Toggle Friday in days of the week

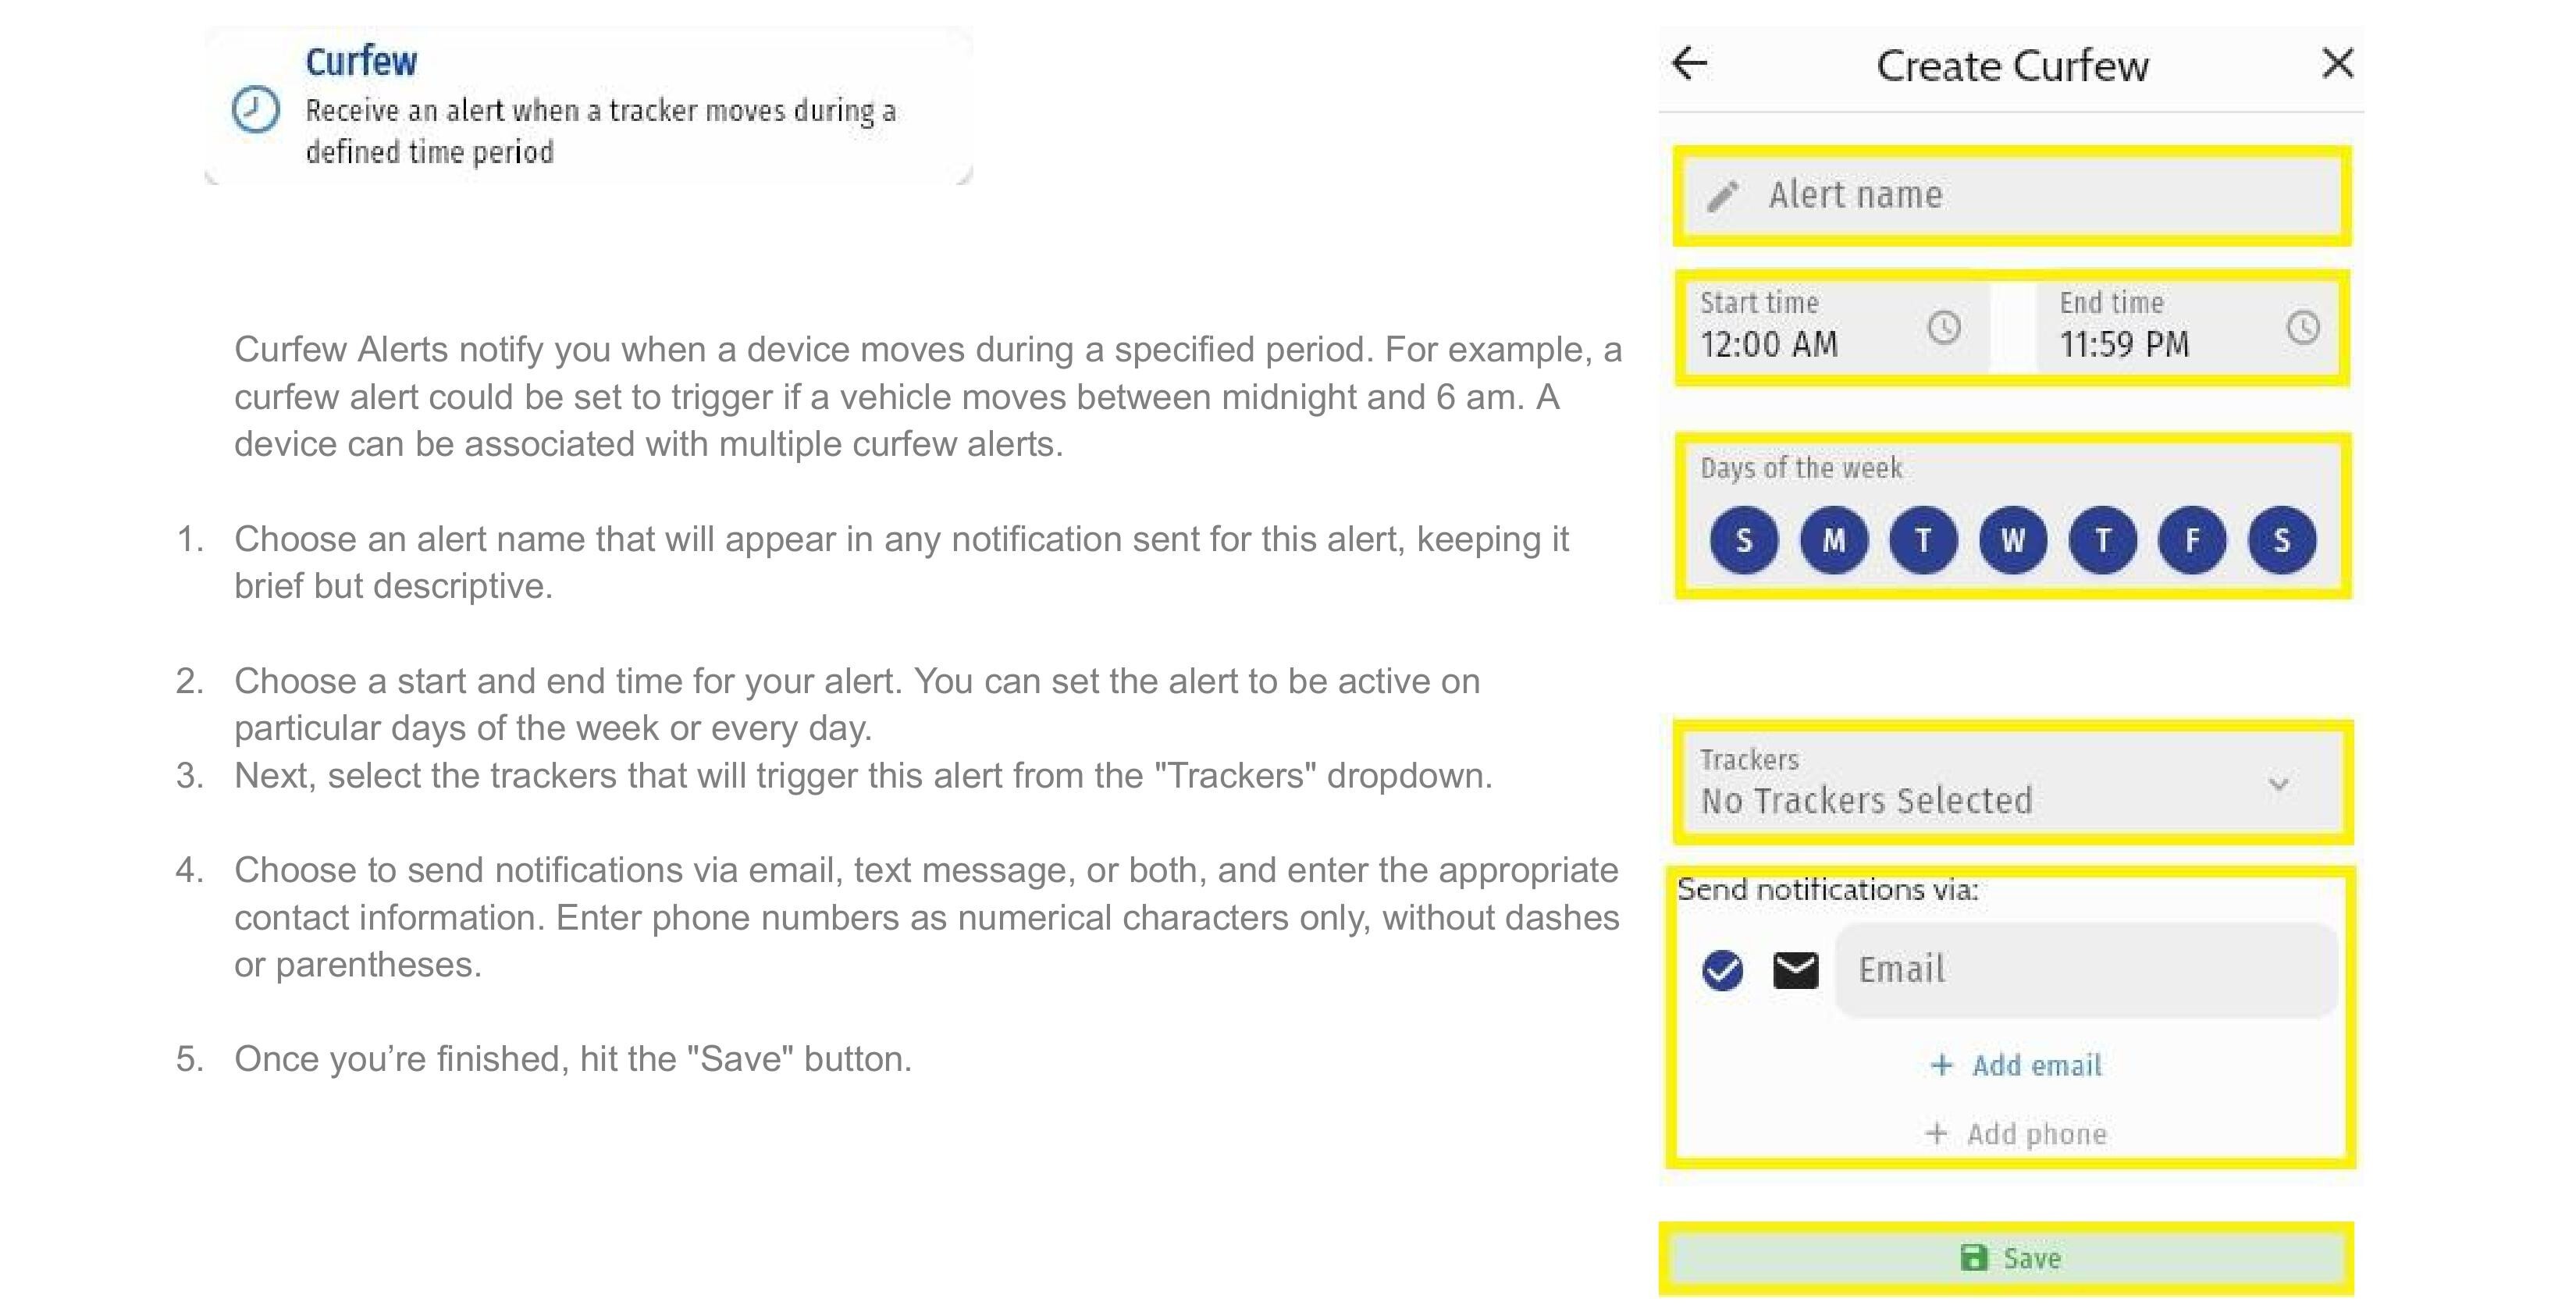2192,541
